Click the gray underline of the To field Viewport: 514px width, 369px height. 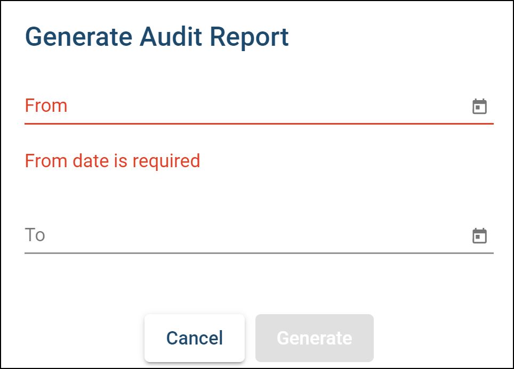tap(259, 253)
